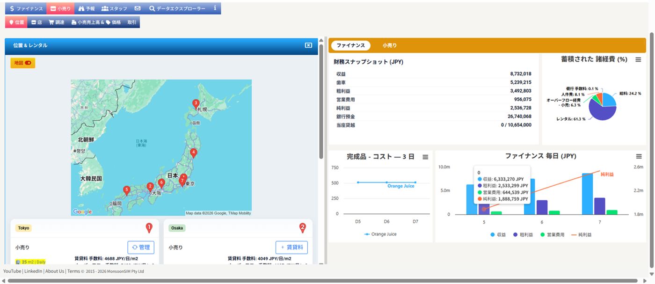Image resolution: width=655 pixels, height=284 pixels.
Task: Click the Google logo on map
Action: 82,212
